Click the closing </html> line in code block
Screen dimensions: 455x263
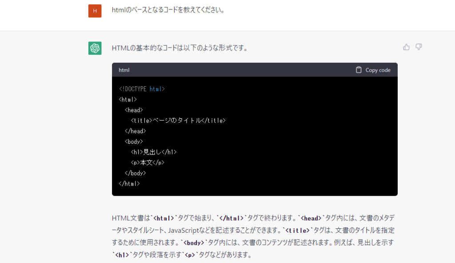click(129, 183)
